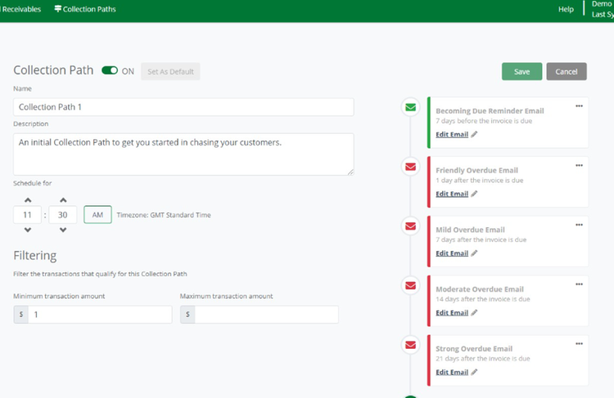
Task: Open three-dot menu on Friendly Overdue Email
Action: [579, 165]
